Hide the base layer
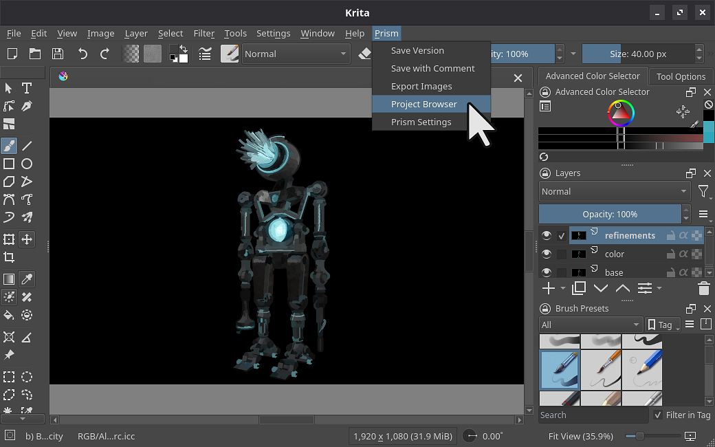This screenshot has width=715, height=447. 547,272
